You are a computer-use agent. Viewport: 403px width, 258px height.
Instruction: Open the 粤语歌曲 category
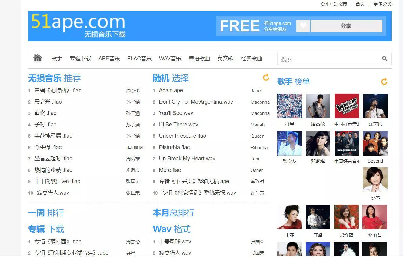coord(199,59)
